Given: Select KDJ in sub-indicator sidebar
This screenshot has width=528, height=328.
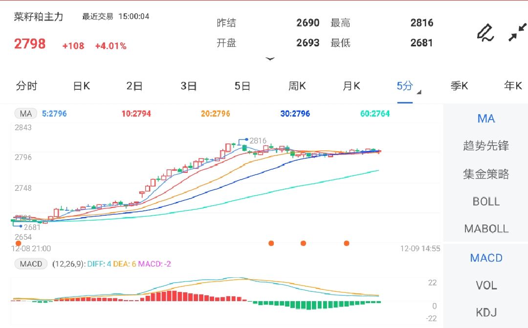Looking at the screenshot, I should (486, 312).
